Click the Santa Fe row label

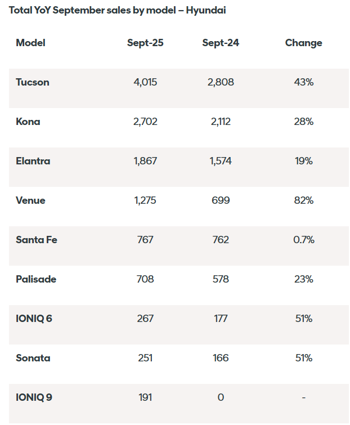tap(37, 240)
